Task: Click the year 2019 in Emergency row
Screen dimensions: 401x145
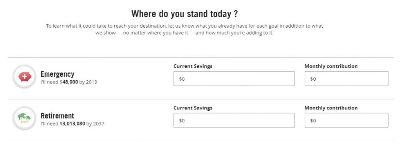Action: (x=92, y=82)
